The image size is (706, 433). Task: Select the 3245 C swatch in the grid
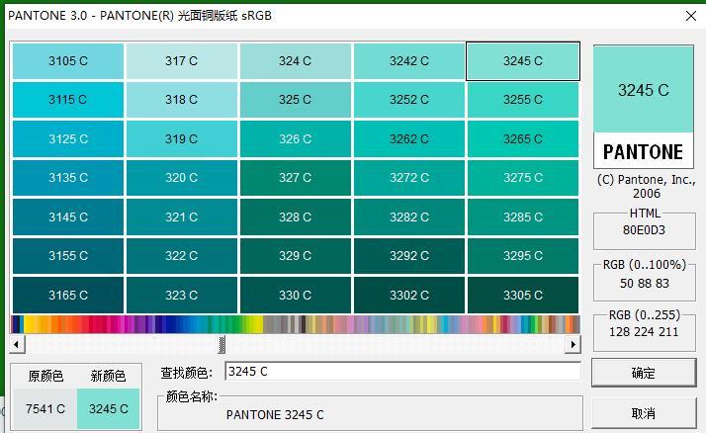[x=523, y=61]
